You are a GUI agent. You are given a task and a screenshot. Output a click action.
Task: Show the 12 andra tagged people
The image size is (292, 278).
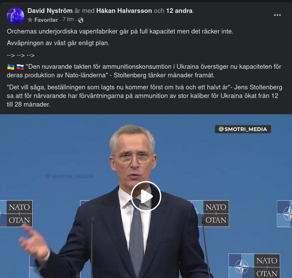point(179,11)
